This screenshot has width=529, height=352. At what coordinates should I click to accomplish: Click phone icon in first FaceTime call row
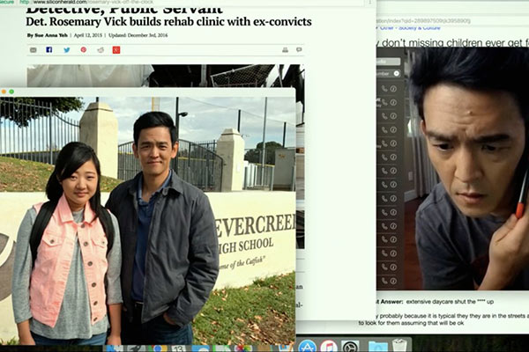(x=384, y=89)
